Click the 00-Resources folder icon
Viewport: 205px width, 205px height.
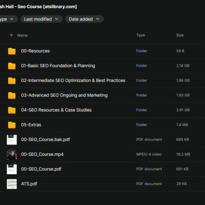(x=12, y=51)
